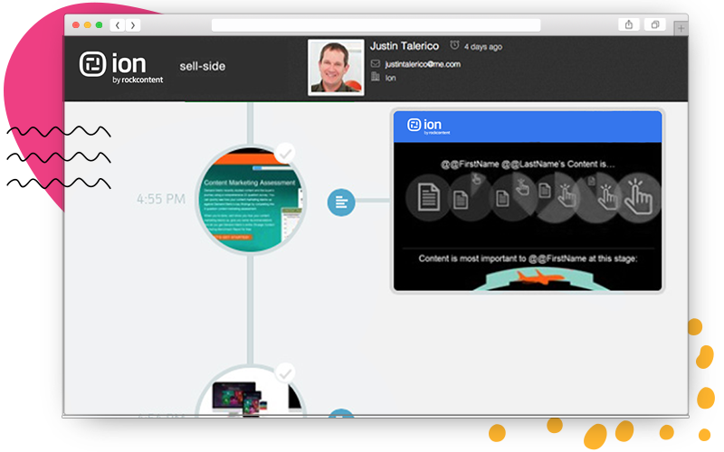This screenshot has width=724, height=452.
Task: Click the large document icon in content card
Action: pyautogui.click(x=431, y=197)
